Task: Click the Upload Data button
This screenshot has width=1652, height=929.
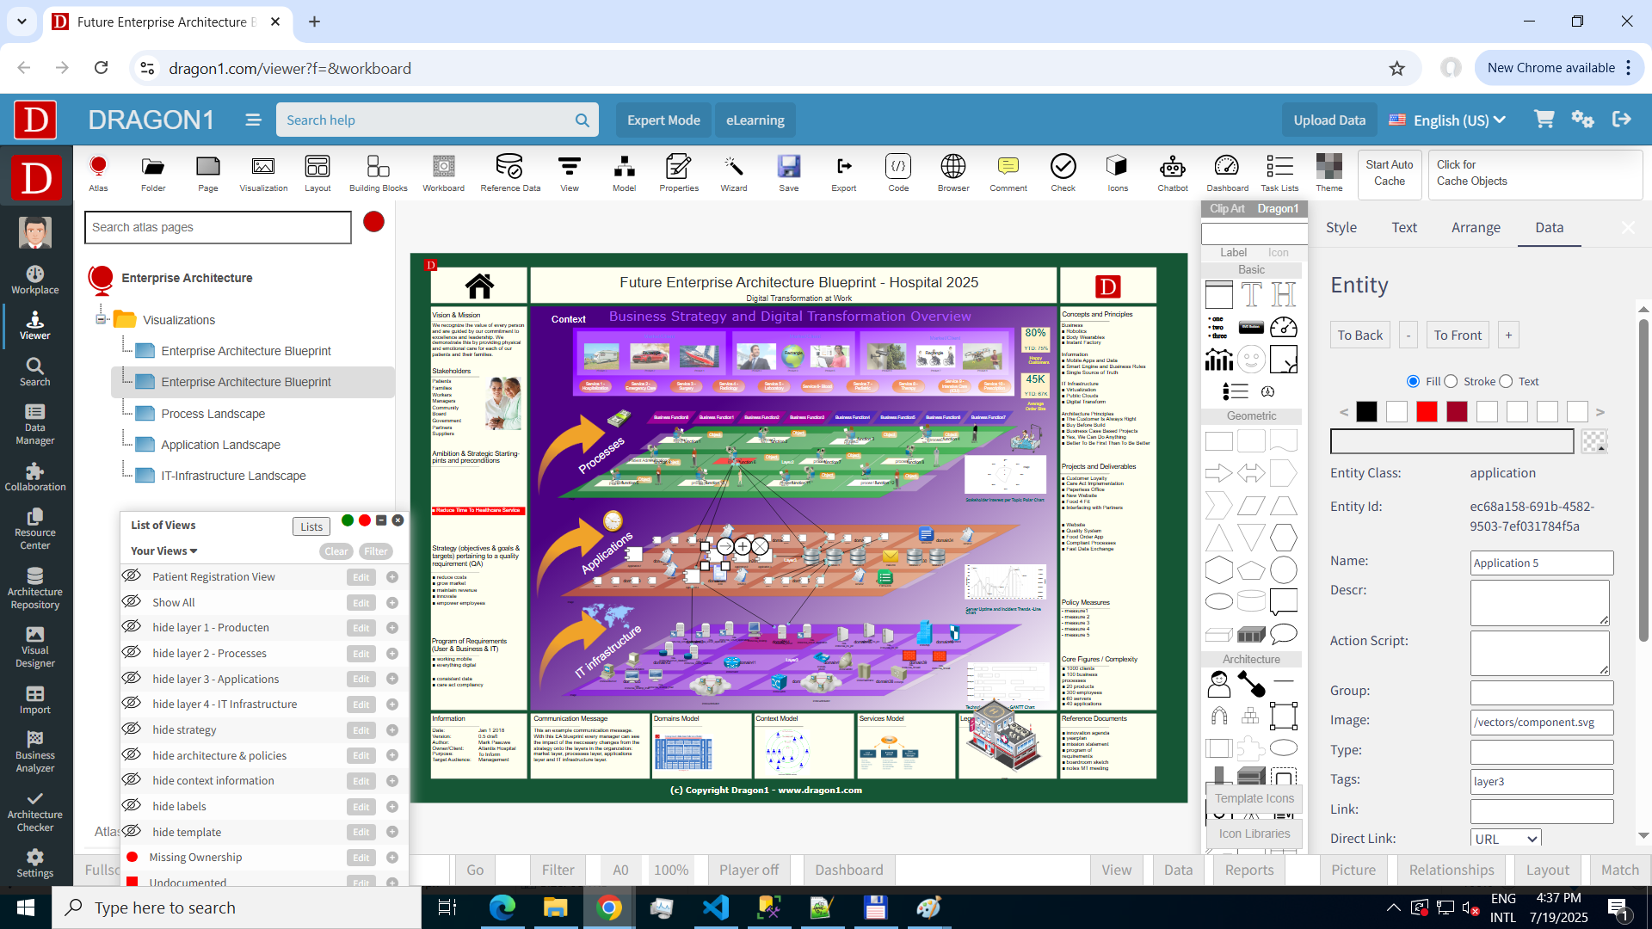Action: click(1329, 120)
